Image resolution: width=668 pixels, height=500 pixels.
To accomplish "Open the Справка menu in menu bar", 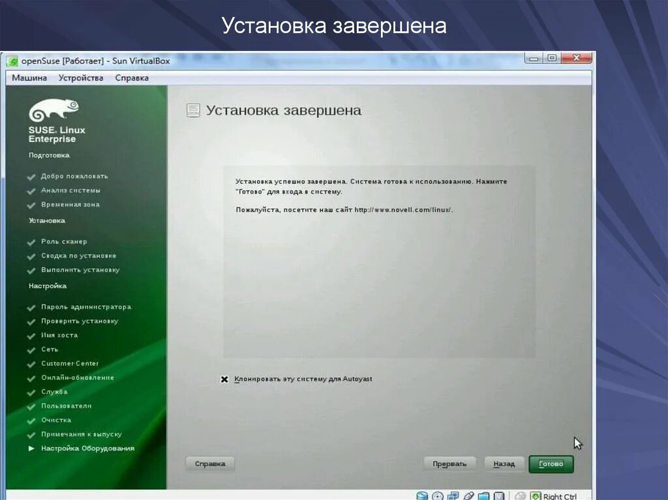I will tap(132, 78).
